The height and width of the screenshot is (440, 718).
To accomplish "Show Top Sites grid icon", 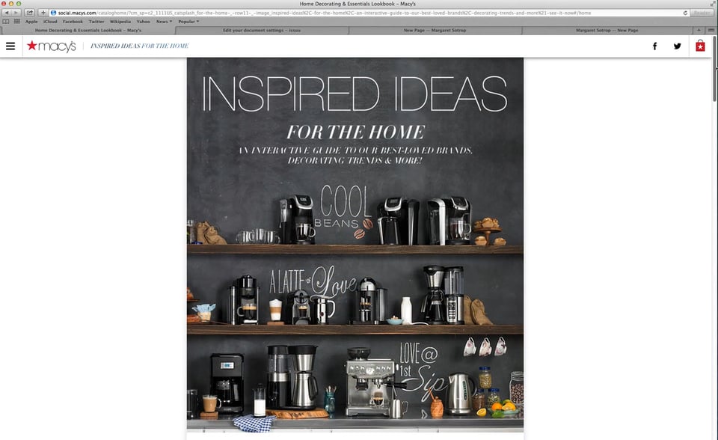I will [17, 22].
